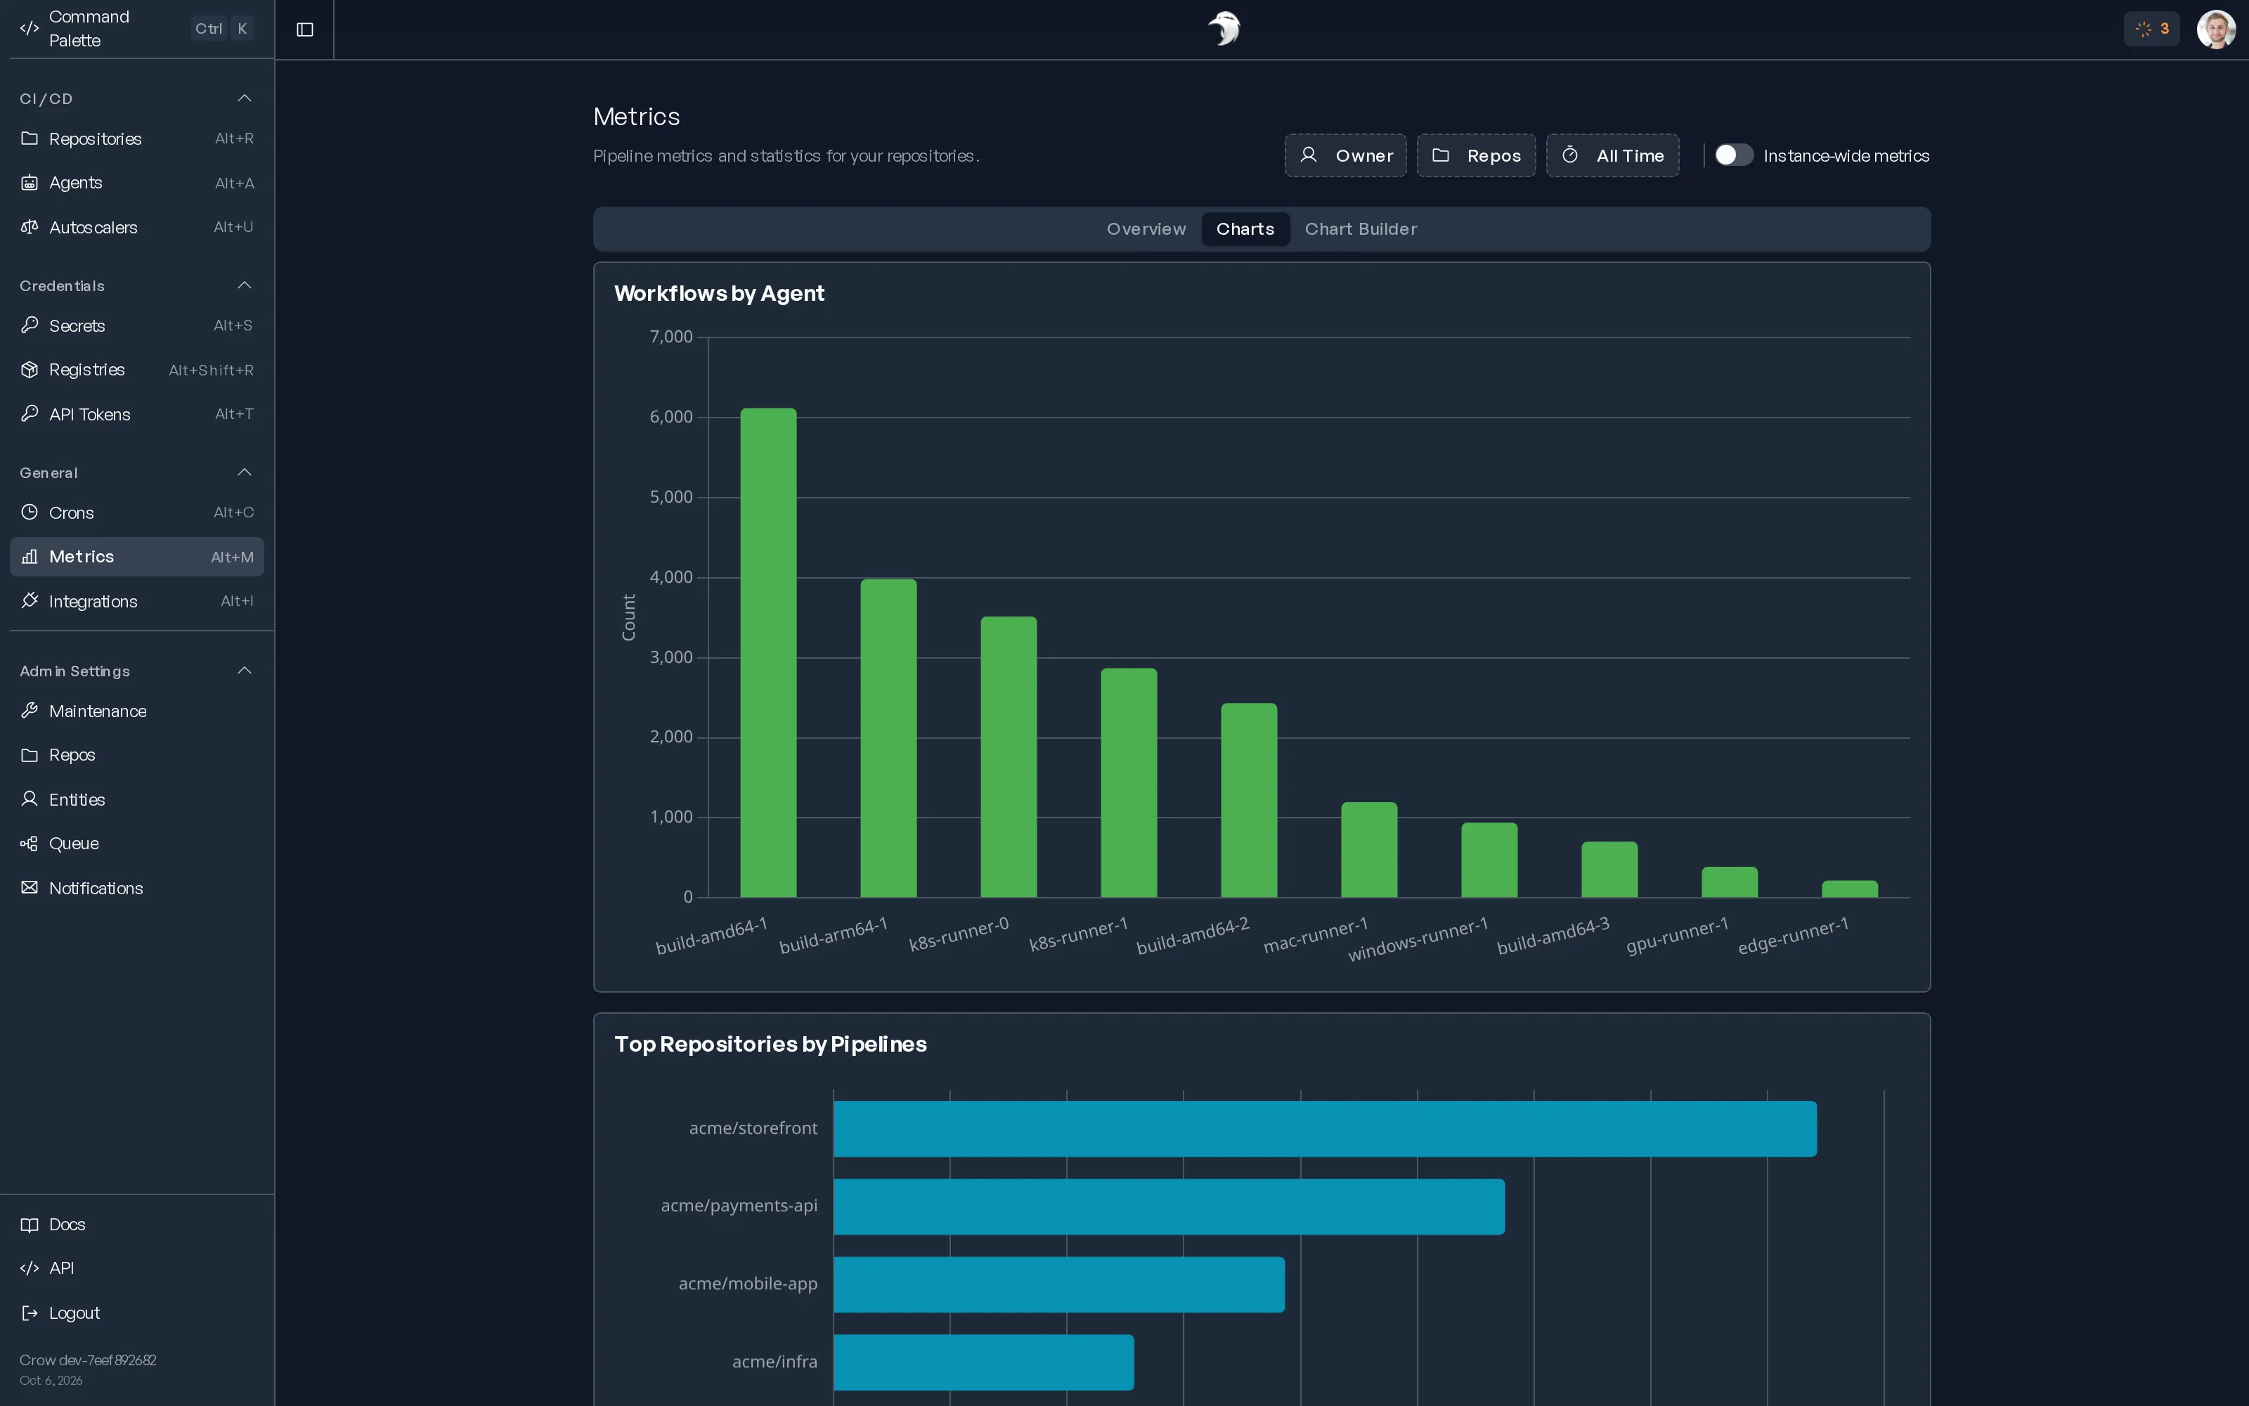Viewport: 2249px width, 1406px height.
Task: Click the build-amd64-1 green bar
Action: coord(769,653)
